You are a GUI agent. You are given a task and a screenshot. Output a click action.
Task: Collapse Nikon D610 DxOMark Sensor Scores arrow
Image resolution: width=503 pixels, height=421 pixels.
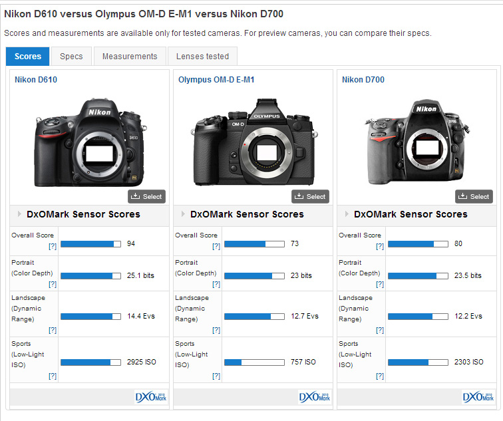coord(19,214)
